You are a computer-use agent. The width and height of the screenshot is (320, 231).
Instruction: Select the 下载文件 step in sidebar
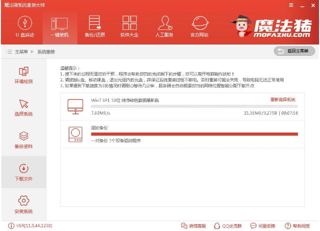(24, 172)
